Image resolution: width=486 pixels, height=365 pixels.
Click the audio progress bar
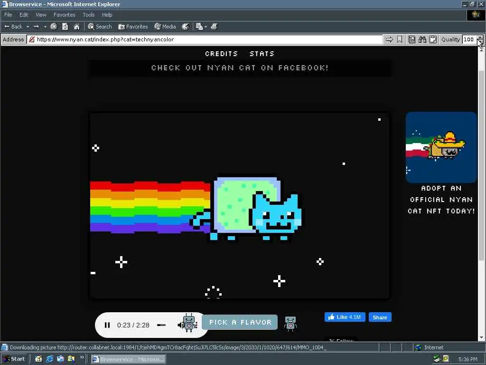point(161,325)
